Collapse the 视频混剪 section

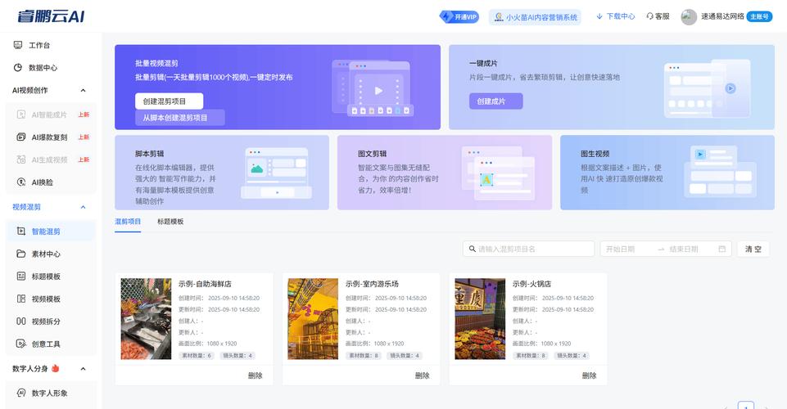tap(83, 207)
